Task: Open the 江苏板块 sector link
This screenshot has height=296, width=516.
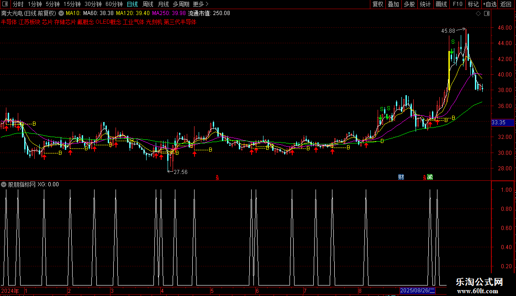Action: (29, 22)
